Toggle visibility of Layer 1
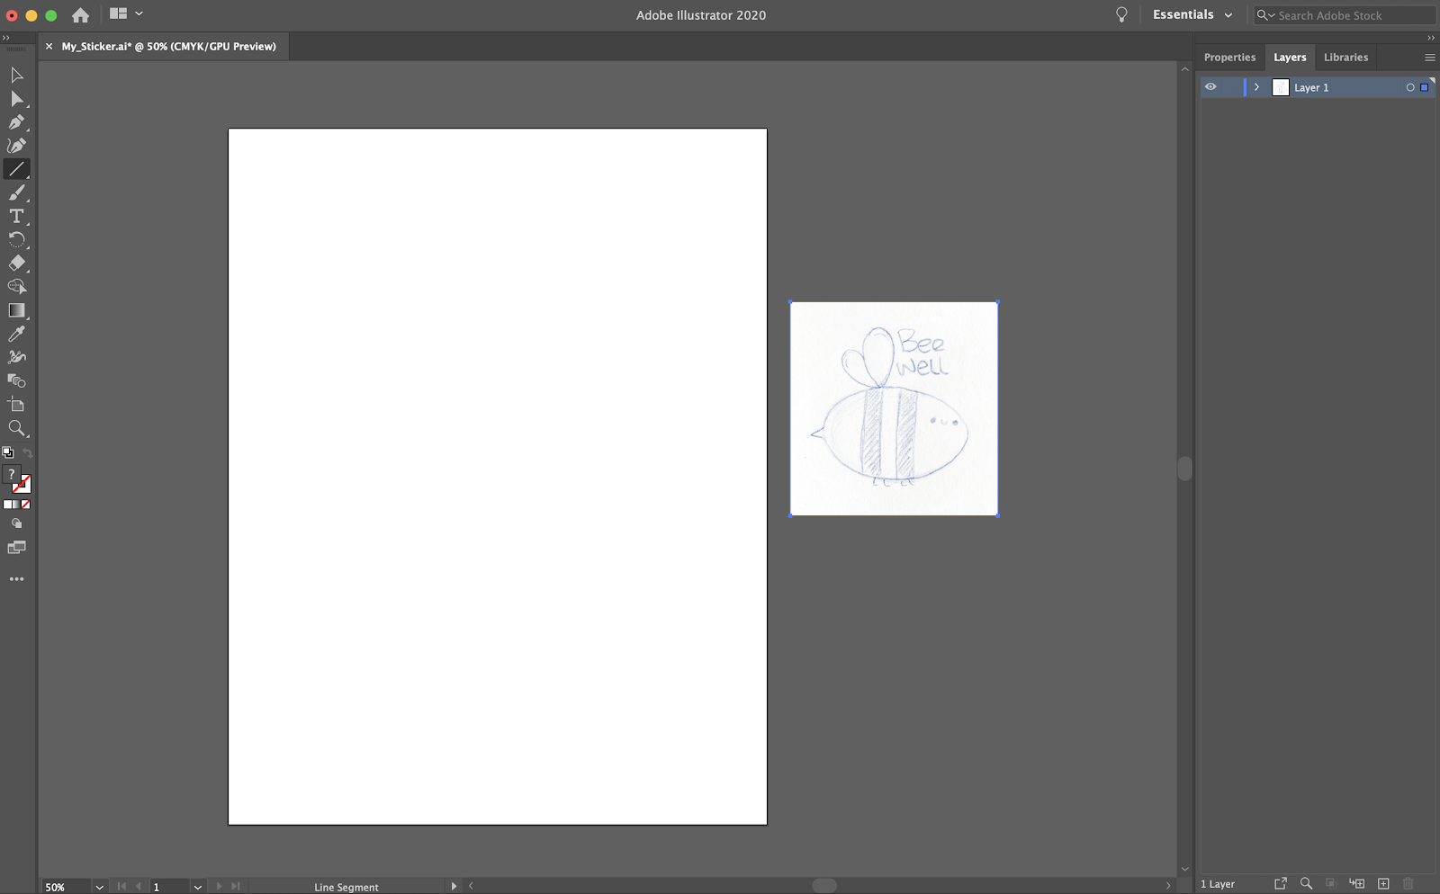The width and height of the screenshot is (1440, 894). tap(1210, 86)
